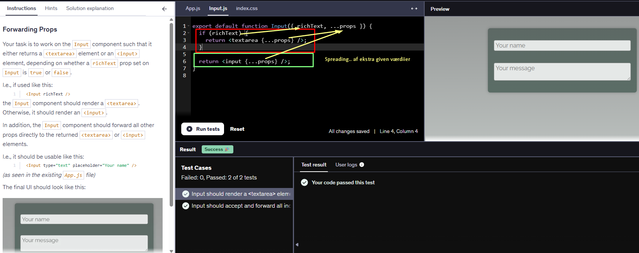Open the App.js file tab
This screenshot has height=253, width=639.
(193, 8)
